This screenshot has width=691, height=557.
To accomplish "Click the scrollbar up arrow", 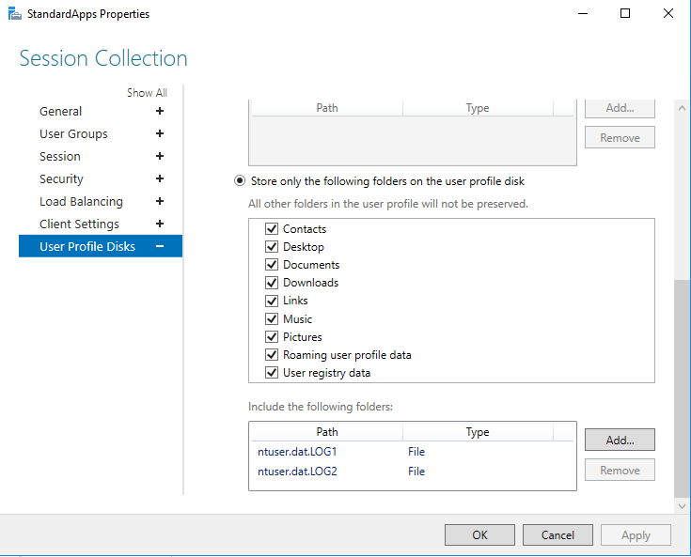I will [683, 109].
